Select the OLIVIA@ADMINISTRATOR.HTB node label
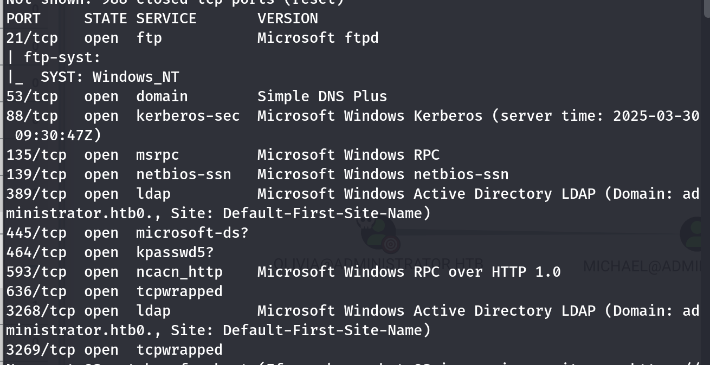Image resolution: width=710 pixels, height=365 pixels. 378,264
